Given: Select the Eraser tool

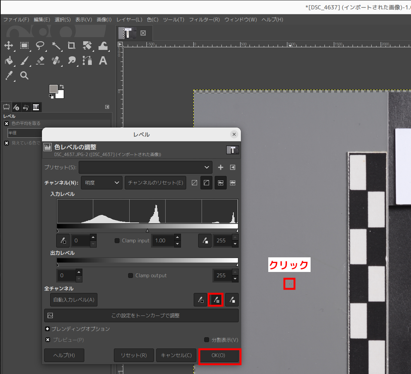Looking at the screenshot, I should [x=40, y=61].
